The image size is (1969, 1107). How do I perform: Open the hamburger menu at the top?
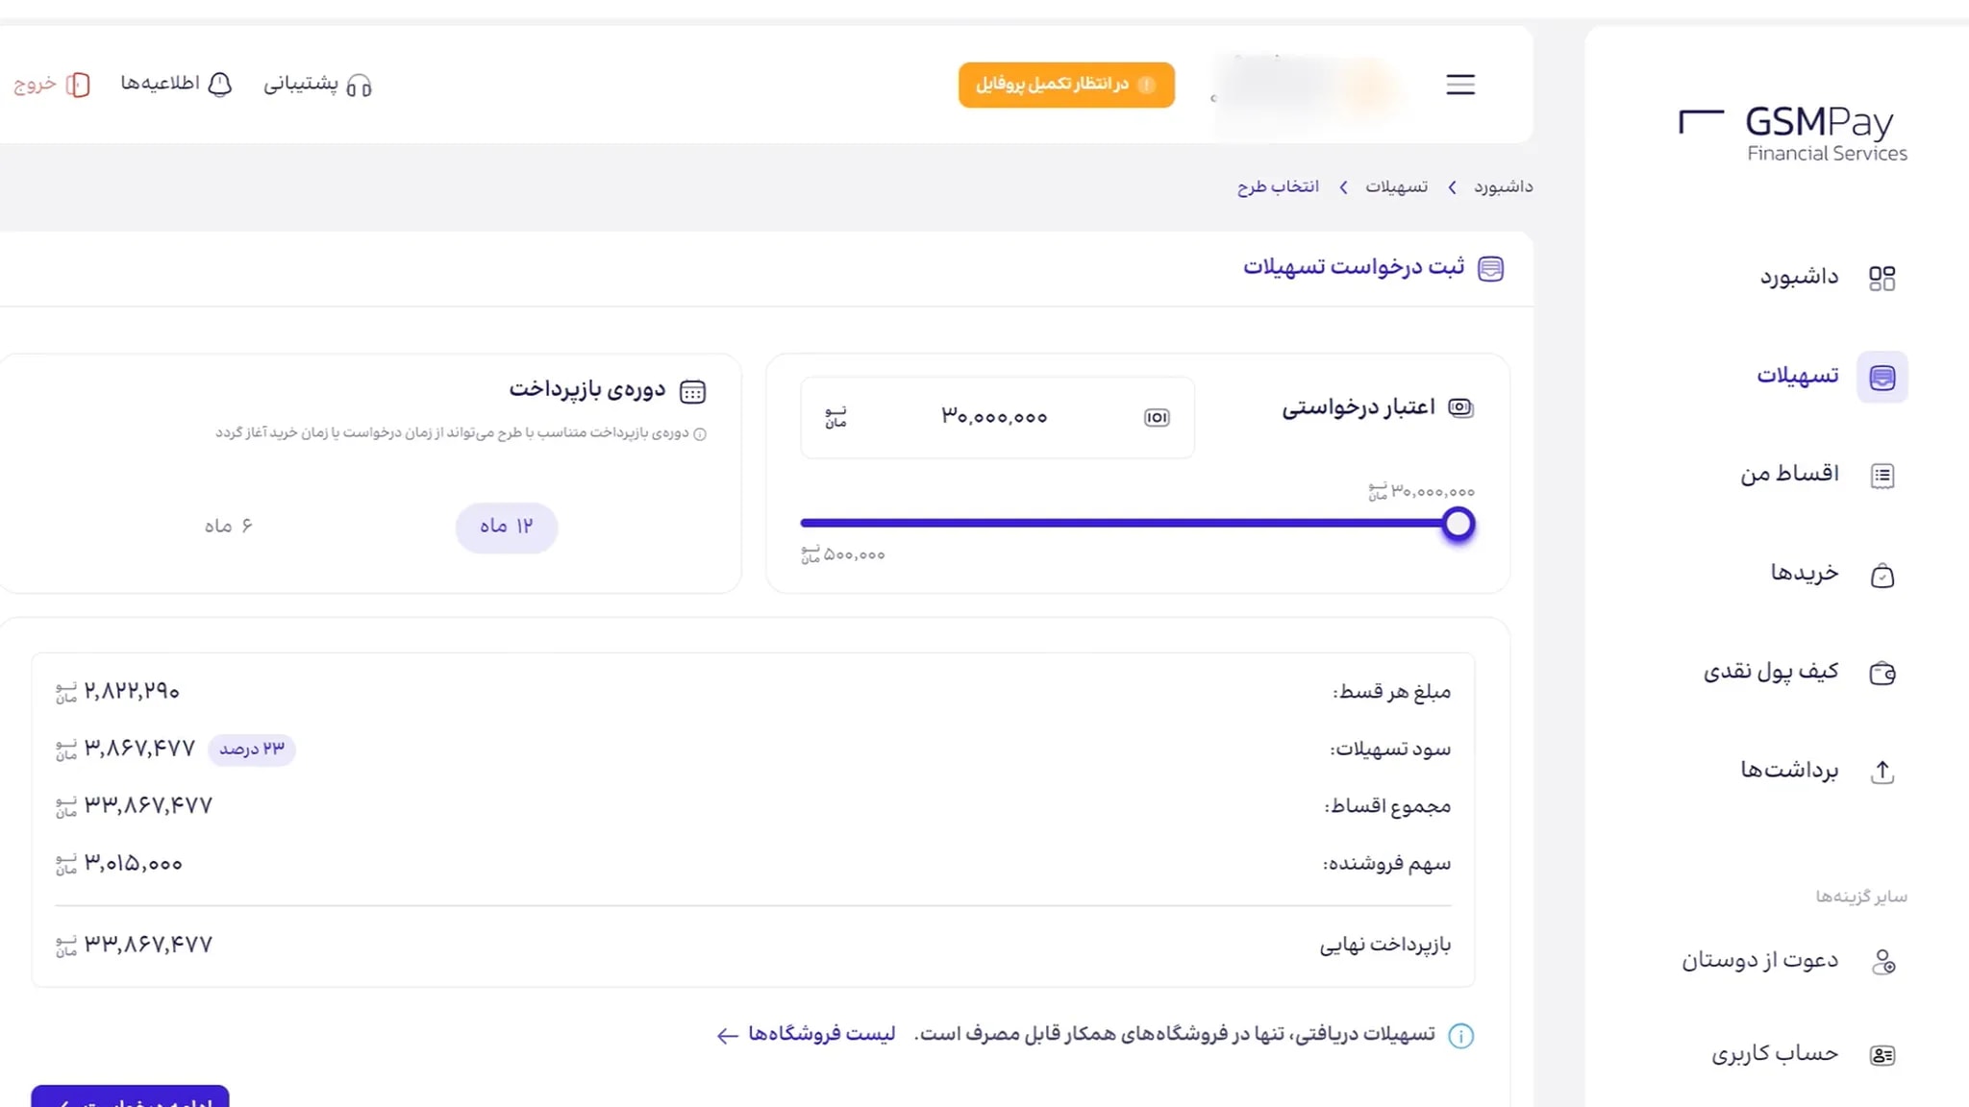pyautogui.click(x=1459, y=85)
